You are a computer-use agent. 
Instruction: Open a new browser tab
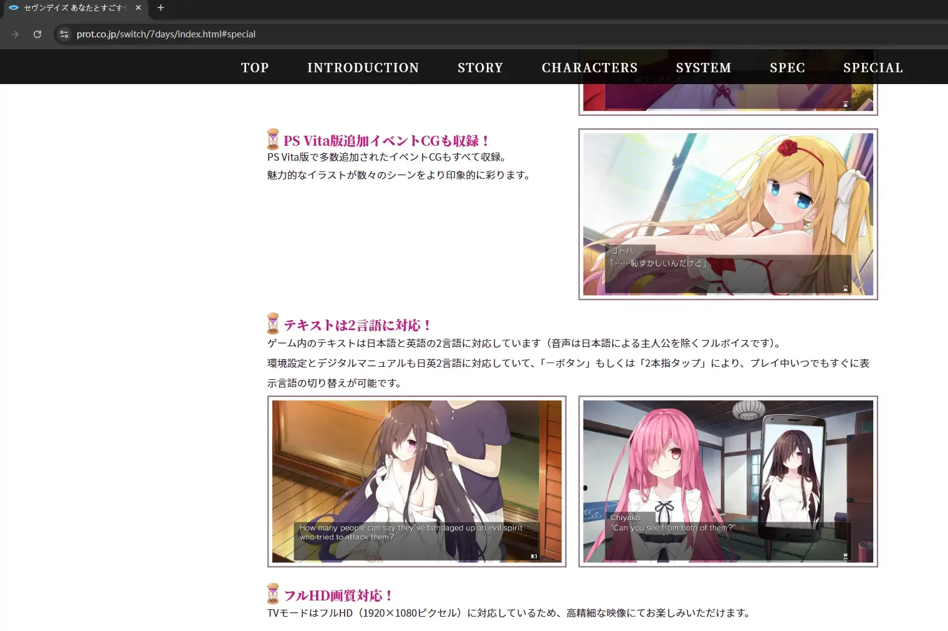pyautogui.click(x=161, y=8)
